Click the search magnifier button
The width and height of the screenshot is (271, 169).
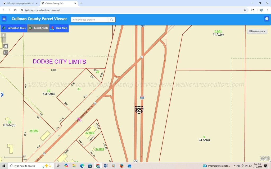pos(112,20)
